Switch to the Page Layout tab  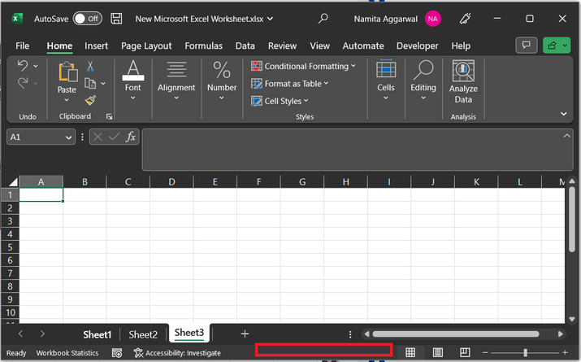[x=146, y=46]
